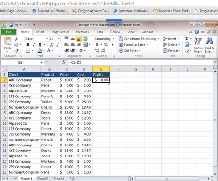Switch to Sheet2 tab
218x181 pixels.
coord(42,179)
